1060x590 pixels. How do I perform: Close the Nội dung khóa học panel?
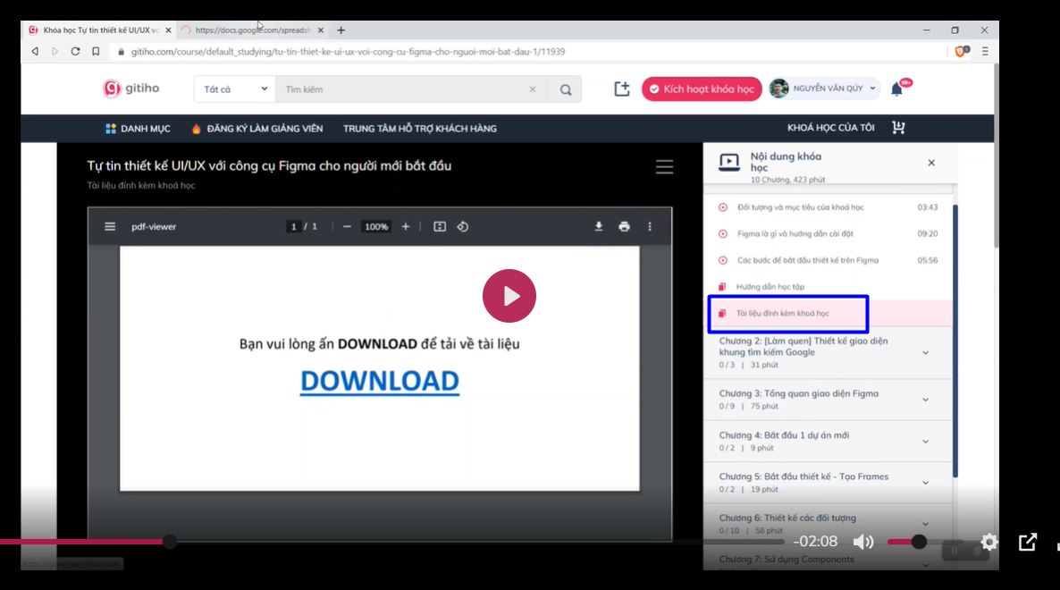(931, 163)
